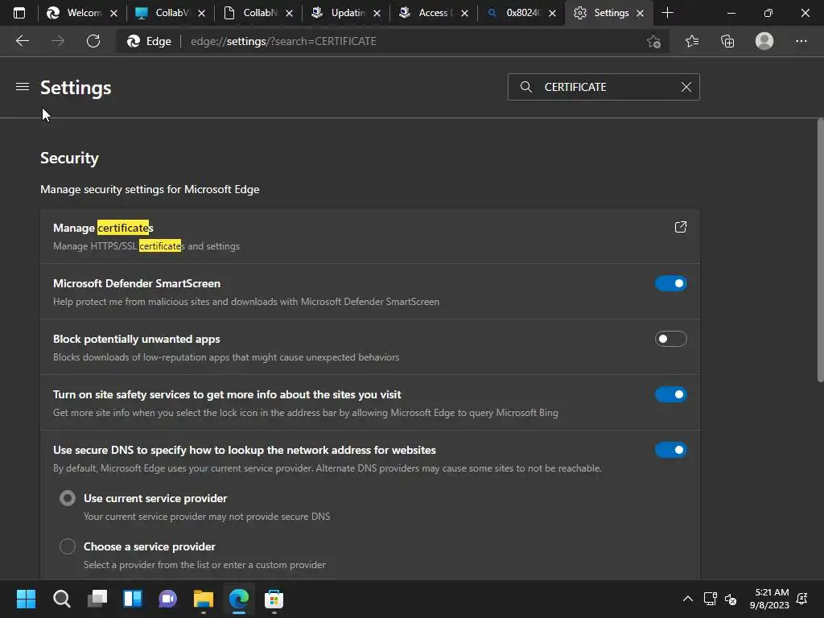Select Choose a service provider
This screenshot has height=618, width=824.
pyautogui.click(x=68, y=546)
